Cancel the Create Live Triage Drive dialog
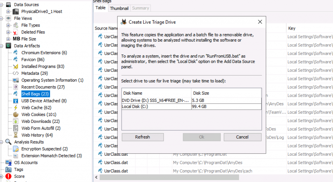The width and height of the screenshot is (333, 182). [x=242, y=137]
